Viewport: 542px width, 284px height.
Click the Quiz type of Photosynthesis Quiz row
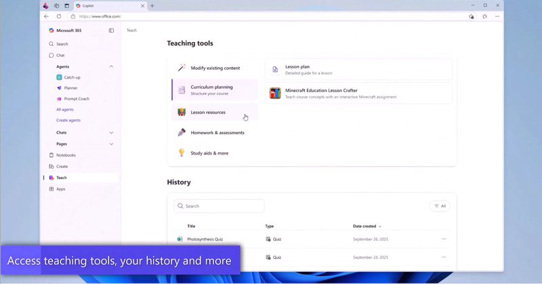coord(274,239)
